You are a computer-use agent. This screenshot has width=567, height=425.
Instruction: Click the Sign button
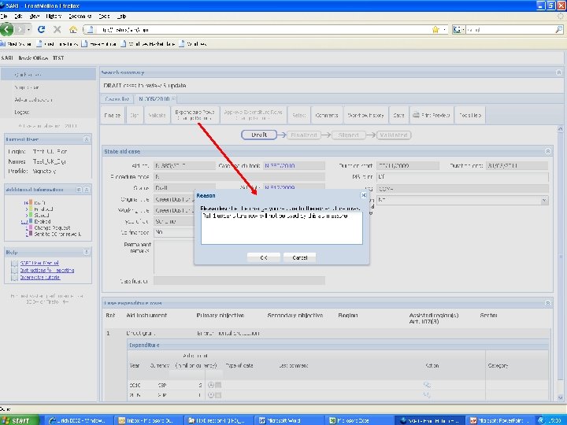coord(134,115)
